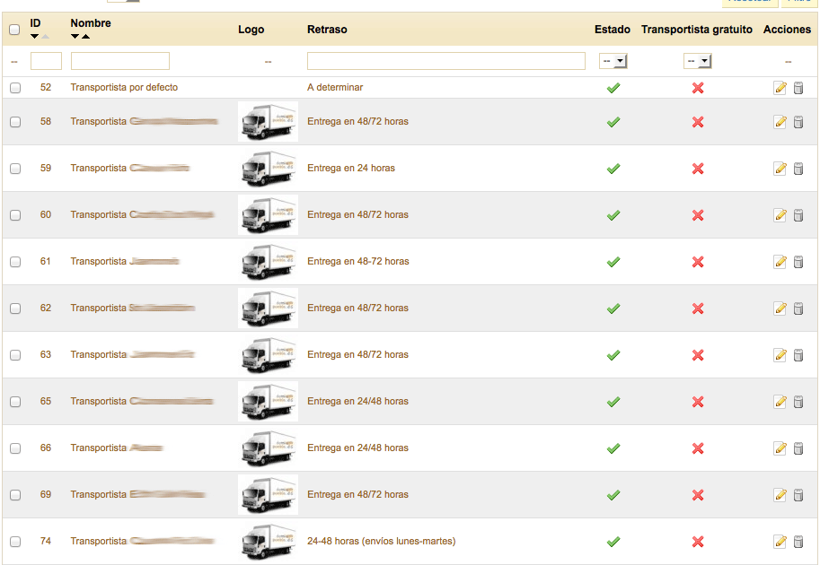Open the 'Transportista por defecto' row
This screenshot has width=820, height=565.
point(124,88)
